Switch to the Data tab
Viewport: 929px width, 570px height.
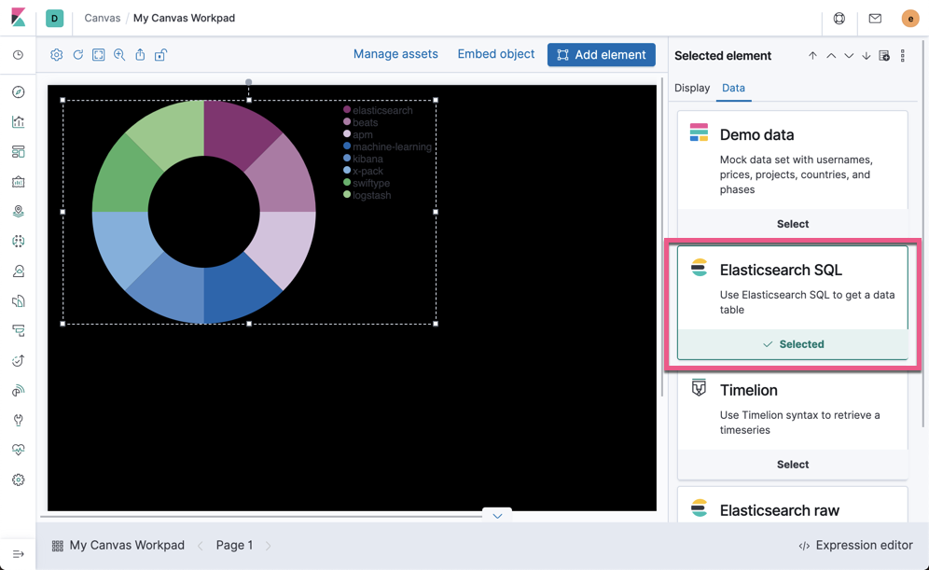tap(733, 88)
